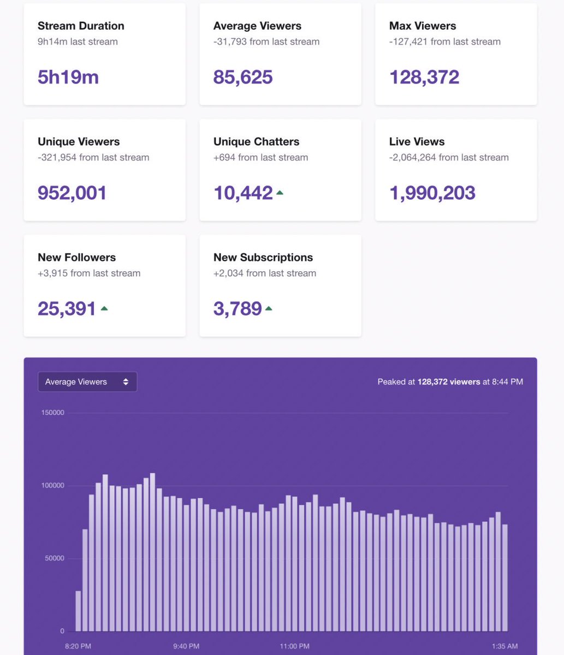Click the New Followers card title
This screenshot has width=564, height=655.
77,257
